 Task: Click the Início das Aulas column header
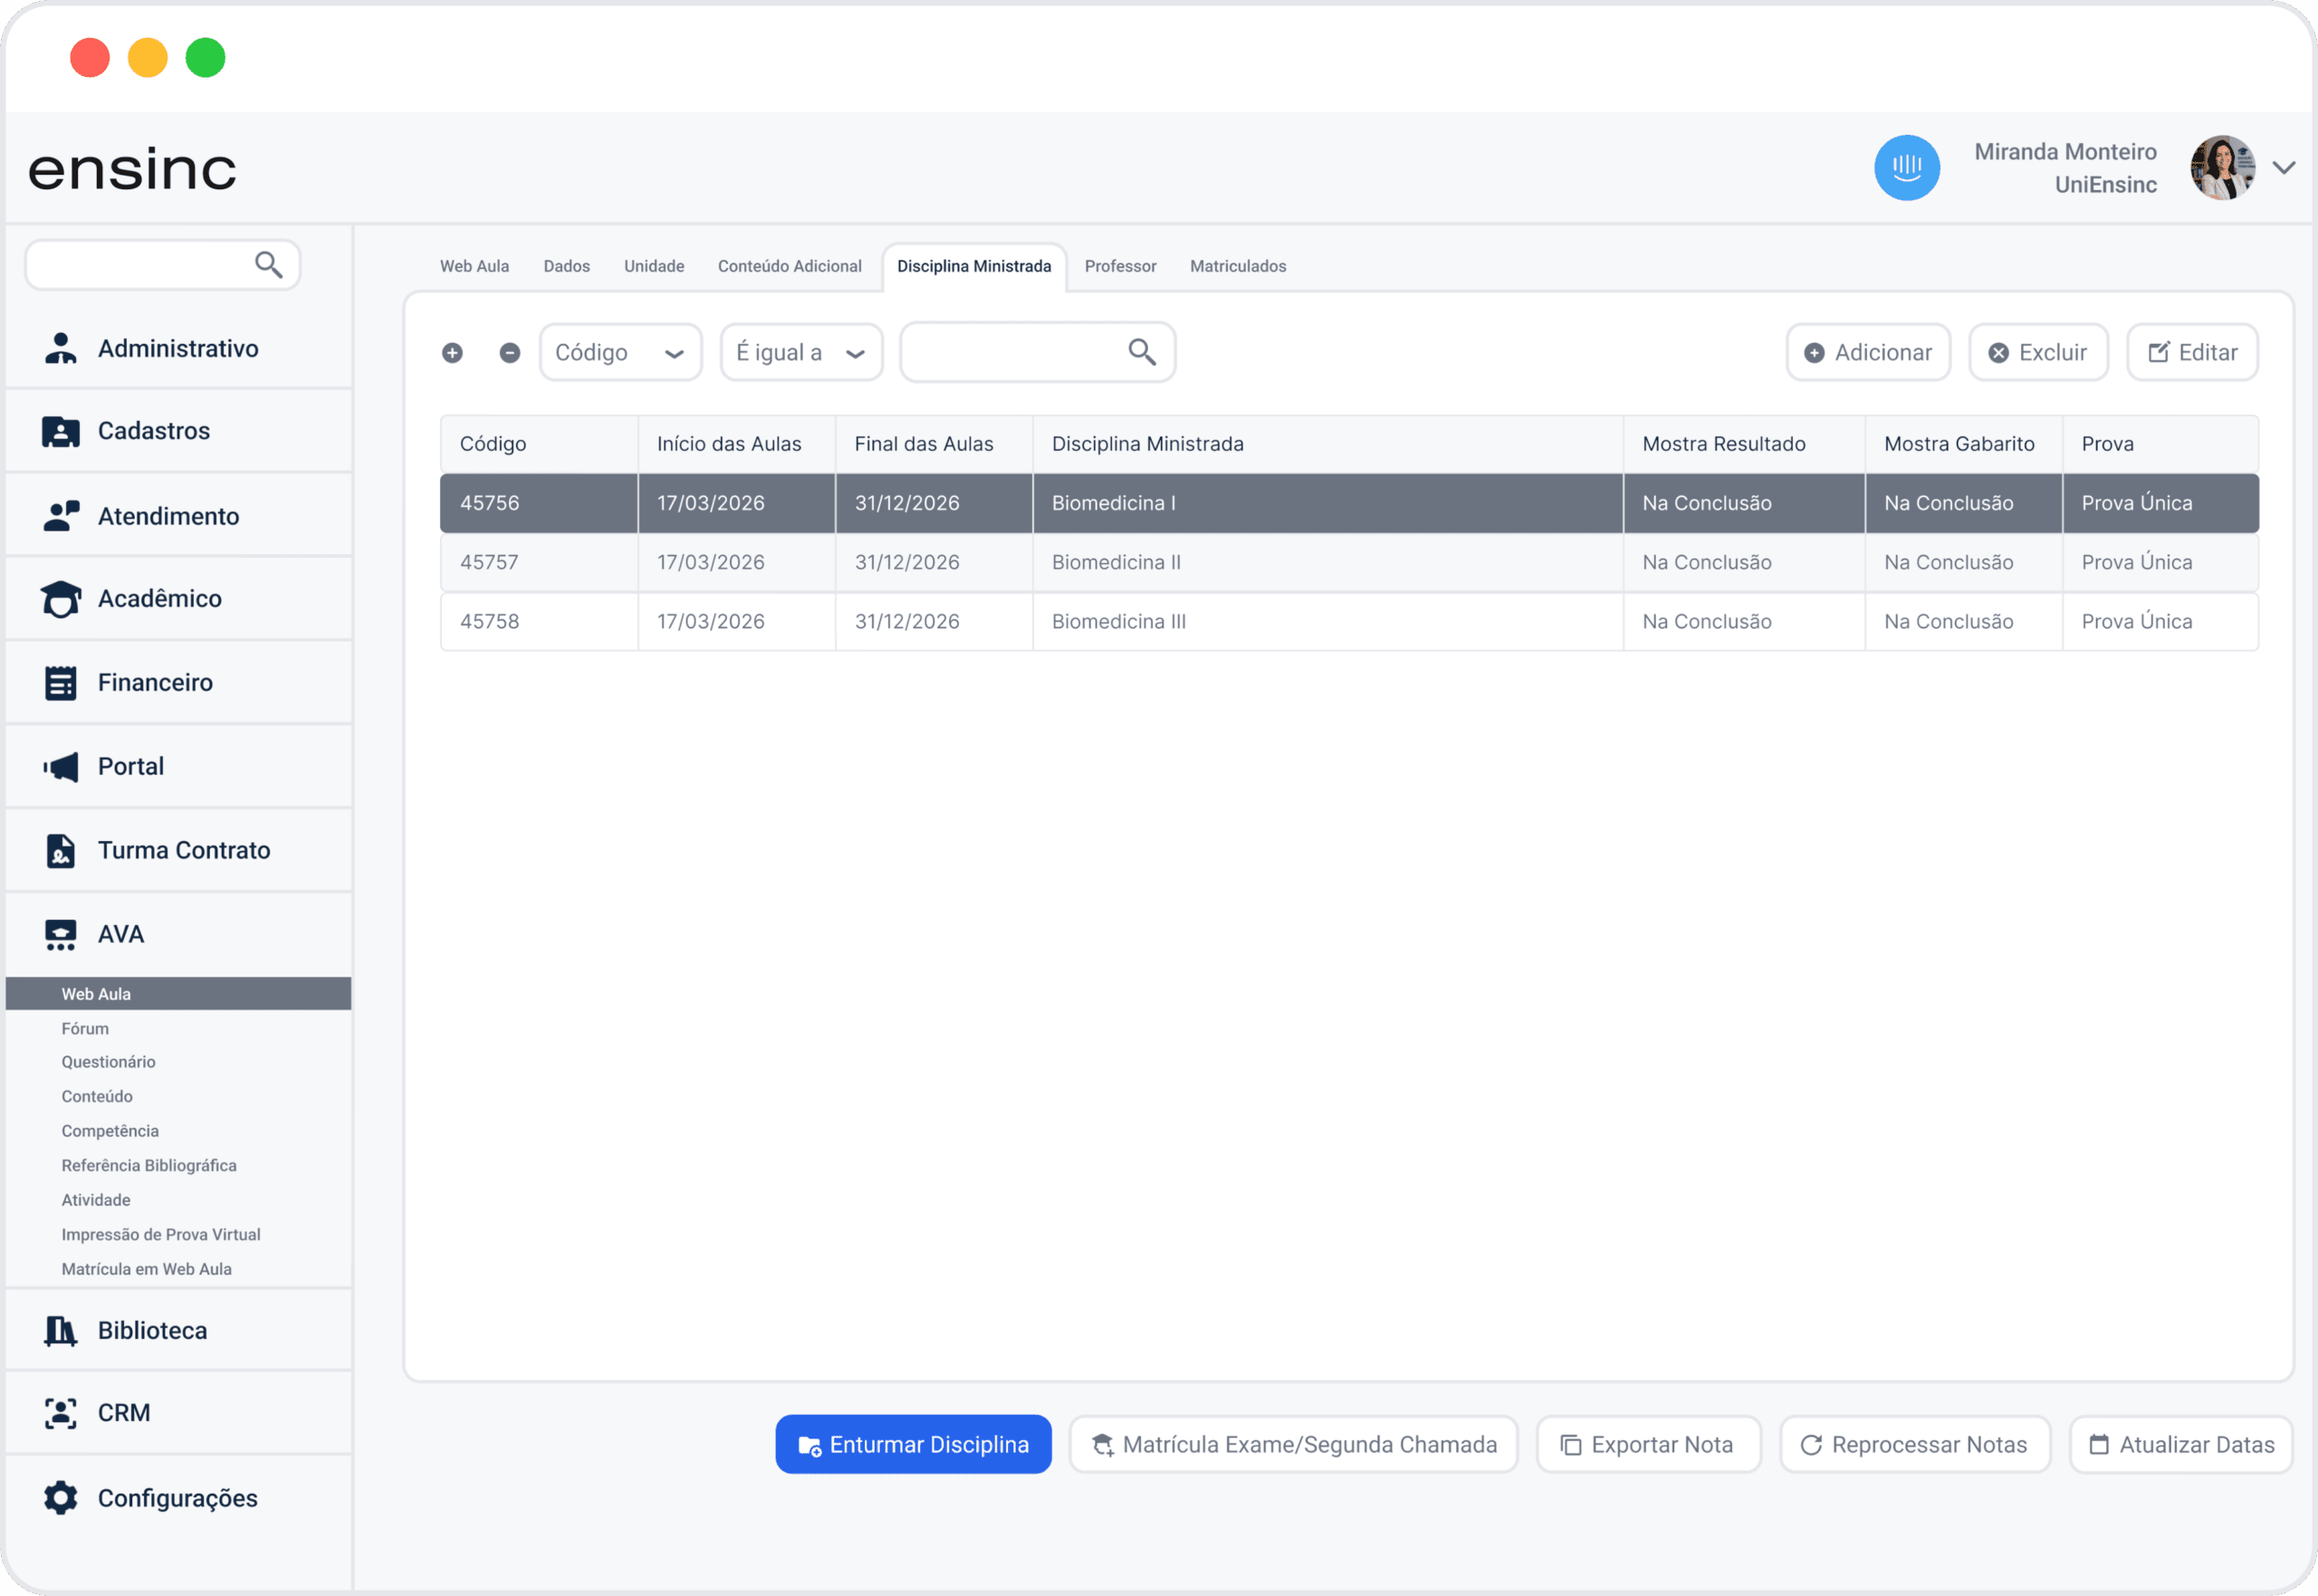pos(736,444)
